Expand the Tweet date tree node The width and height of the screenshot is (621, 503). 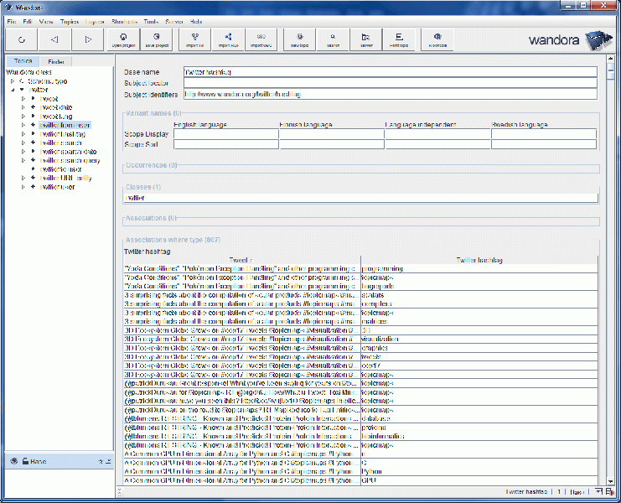[24, 107]
